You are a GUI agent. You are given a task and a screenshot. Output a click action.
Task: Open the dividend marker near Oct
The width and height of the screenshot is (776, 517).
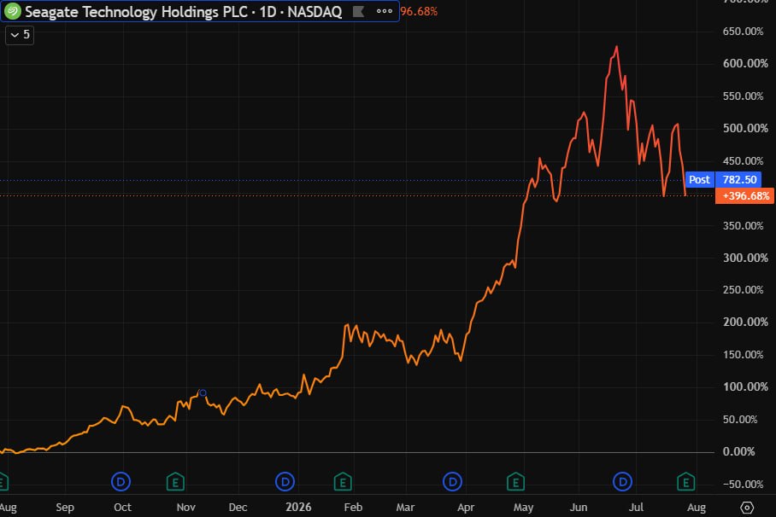121,481
